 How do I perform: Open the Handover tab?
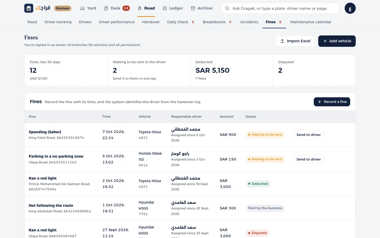coord(151,22)
